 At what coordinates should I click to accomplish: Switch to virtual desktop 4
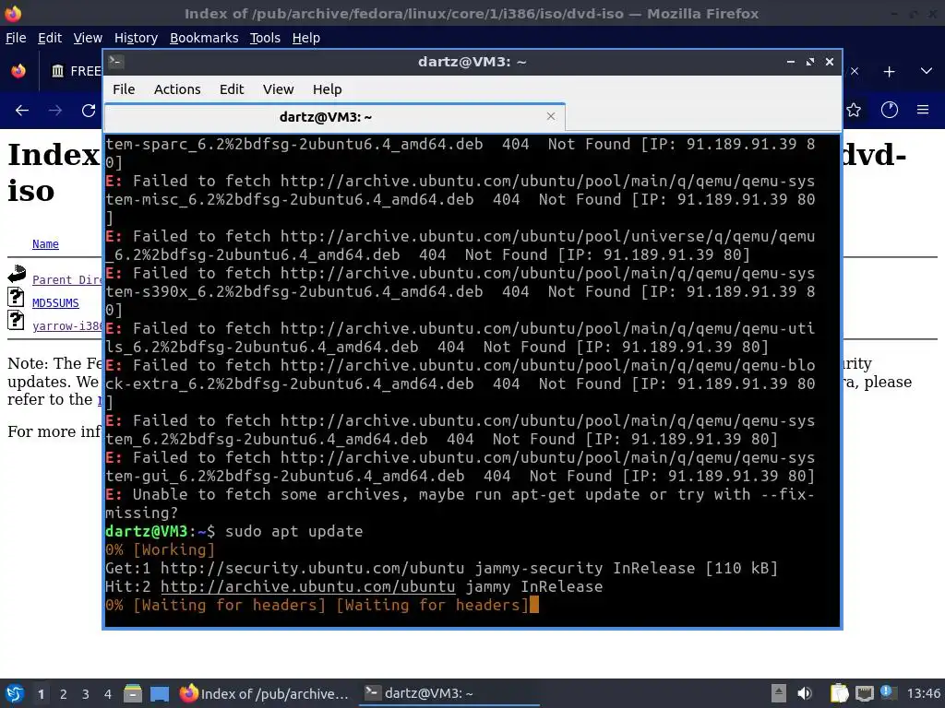(108, 694)
